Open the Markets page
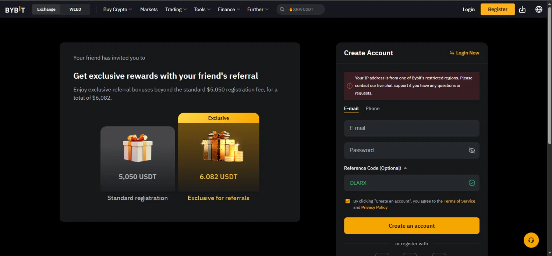The width and height of the screenshot is (552, 256). coord(149,10)
